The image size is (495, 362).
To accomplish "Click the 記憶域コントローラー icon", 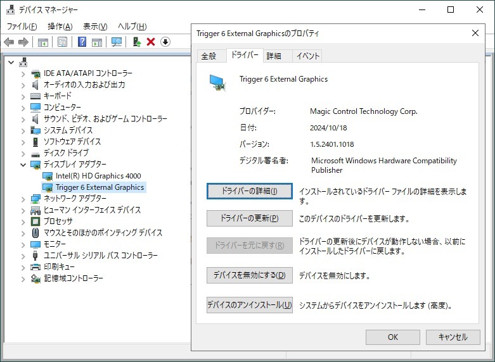I will coord(35,278).
